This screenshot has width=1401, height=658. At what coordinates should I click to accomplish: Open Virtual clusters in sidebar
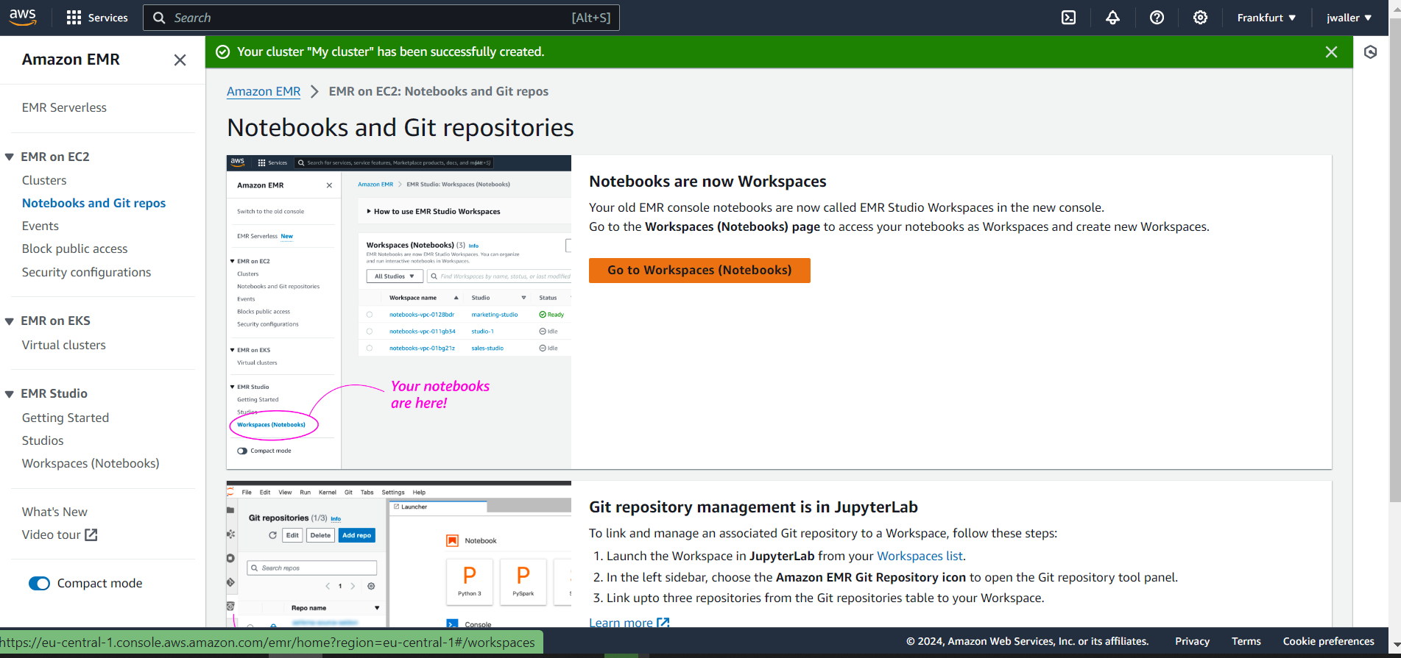click(64, 345)
